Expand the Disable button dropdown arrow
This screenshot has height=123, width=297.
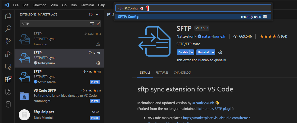click(x=192, y=52)
